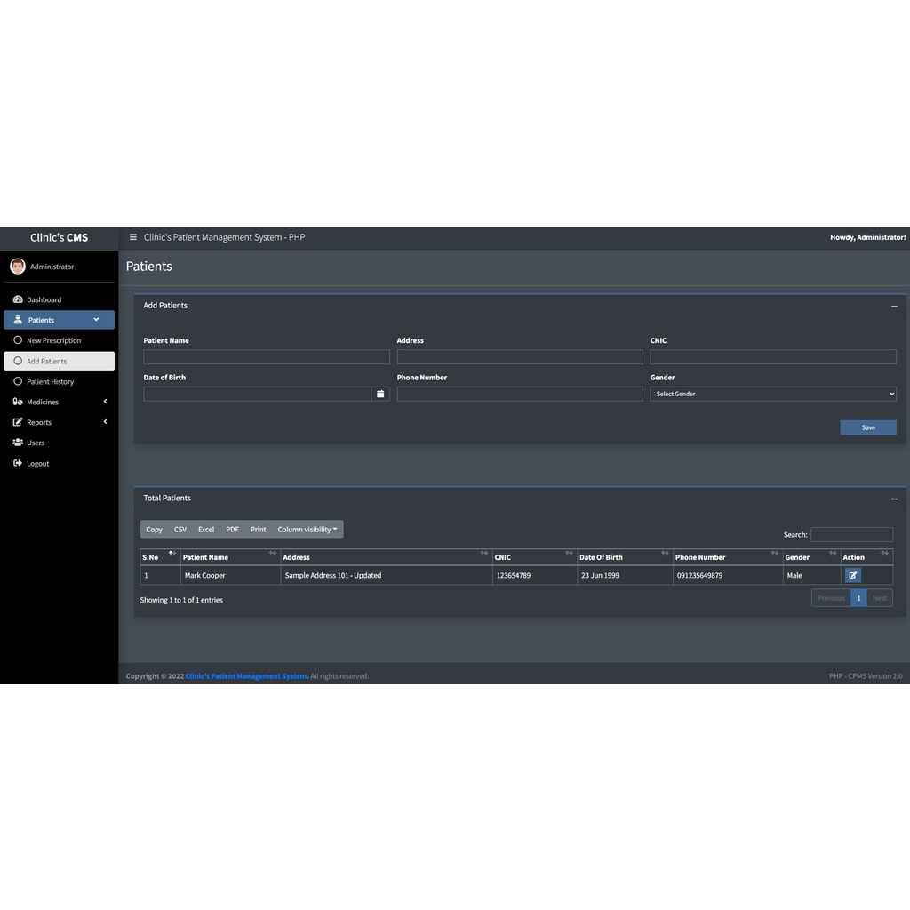Collapse the Add Patients panel

[x=894, y=306]
